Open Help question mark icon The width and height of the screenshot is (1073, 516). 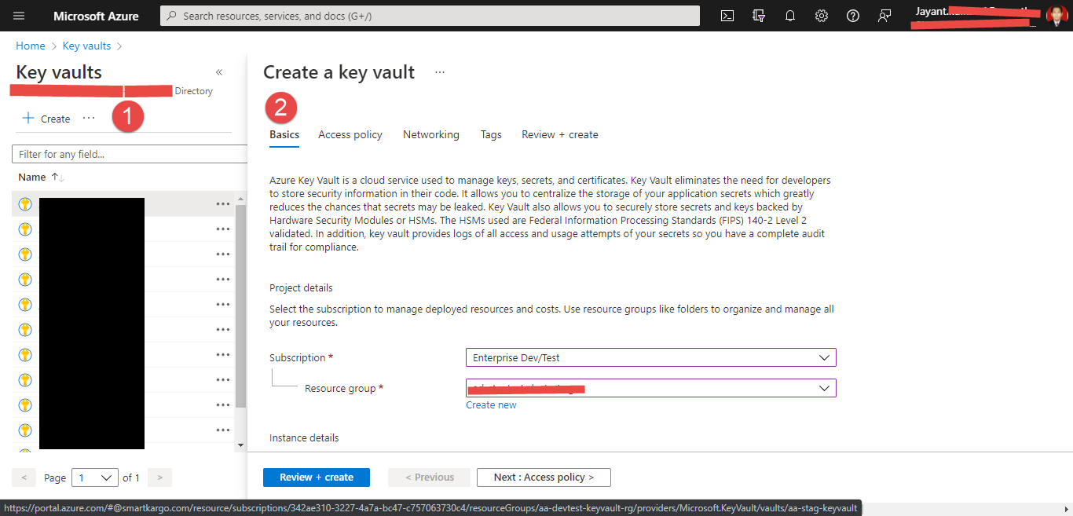853,16
